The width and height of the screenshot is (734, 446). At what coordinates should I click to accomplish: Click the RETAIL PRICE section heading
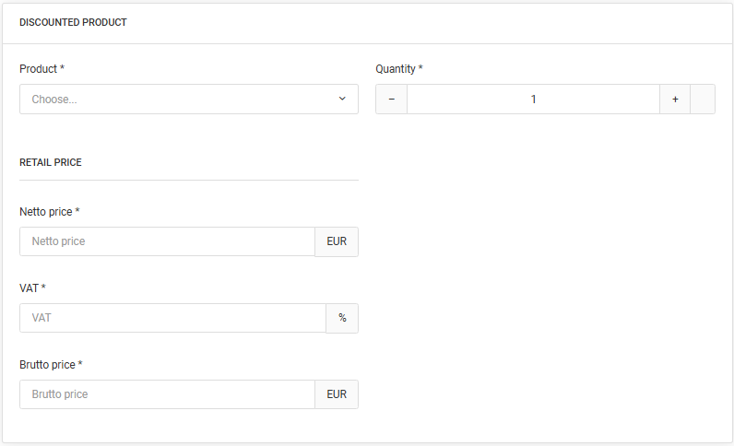(x=51, y=162)
